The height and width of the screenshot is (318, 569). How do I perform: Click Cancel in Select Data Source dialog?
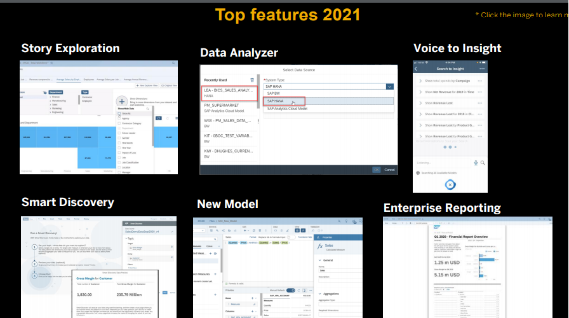tap(389, 170)
